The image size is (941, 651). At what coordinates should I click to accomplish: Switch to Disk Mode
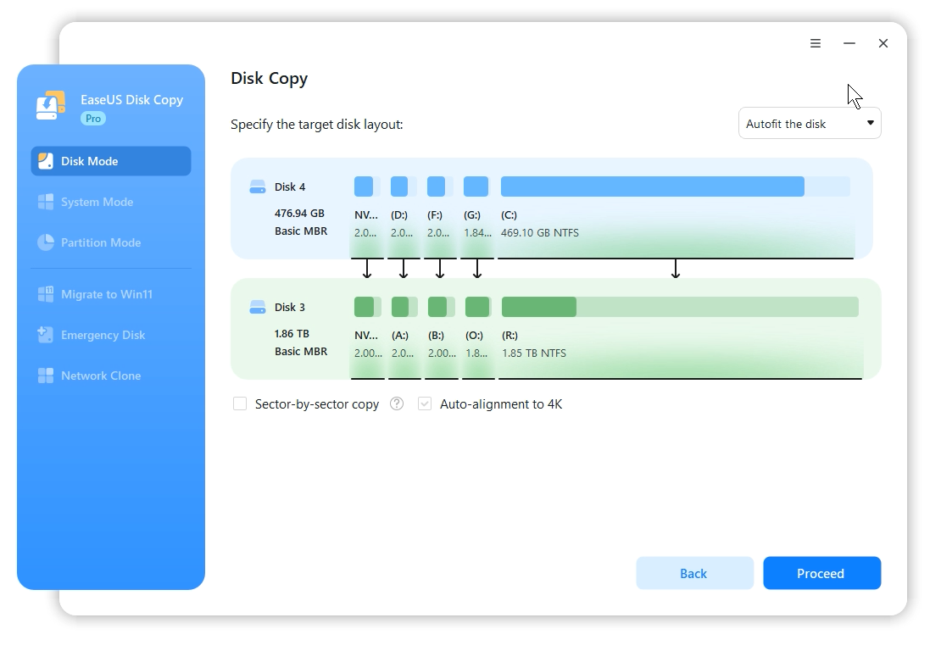(111, 161)
